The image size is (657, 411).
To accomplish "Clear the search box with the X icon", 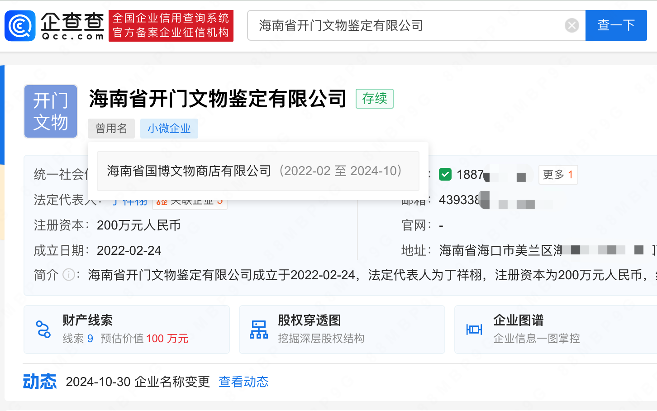I will pyautogui.click(x=572, y=25).
